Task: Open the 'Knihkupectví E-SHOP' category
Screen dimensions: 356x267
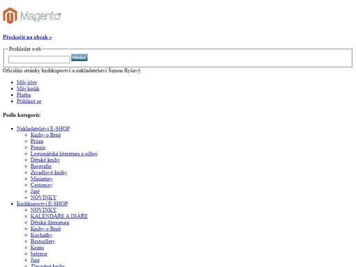Action: click(x=42, y=204)
